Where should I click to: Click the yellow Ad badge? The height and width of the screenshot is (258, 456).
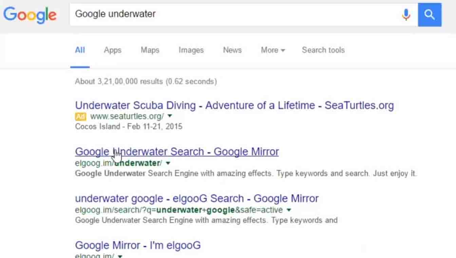(80, 117)
